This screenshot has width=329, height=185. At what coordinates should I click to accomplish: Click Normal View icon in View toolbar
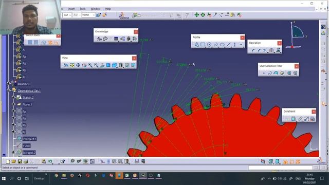tap(102, 65)
